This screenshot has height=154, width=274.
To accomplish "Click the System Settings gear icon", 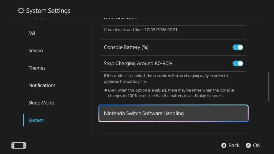I will pyautogui.click(x=21, y=10).
